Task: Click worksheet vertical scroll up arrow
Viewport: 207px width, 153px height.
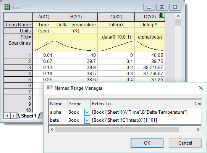Action: 178,16
